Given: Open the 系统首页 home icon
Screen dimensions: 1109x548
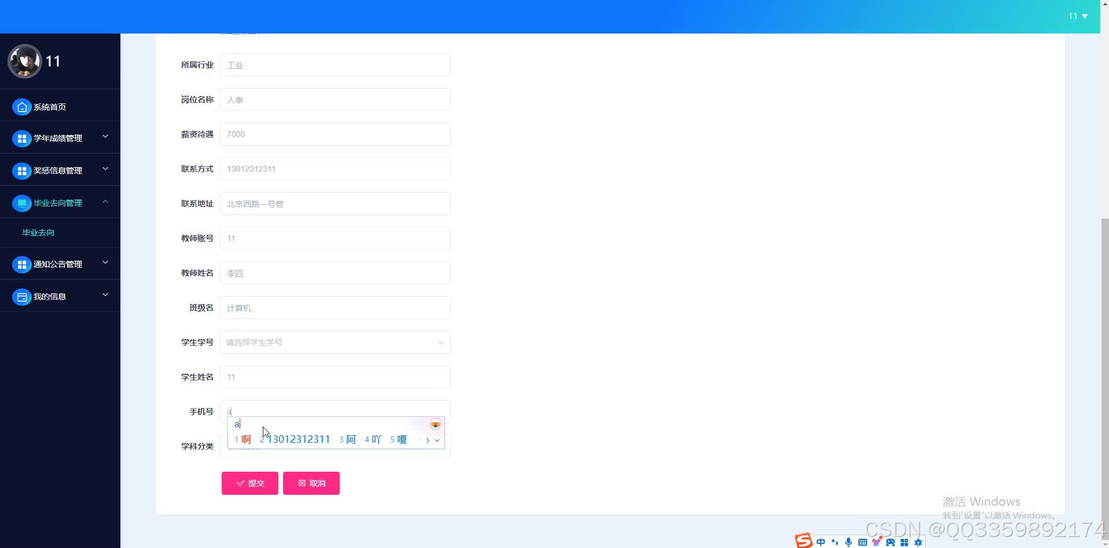Looking at the screenshot, I should pos(21,107).
